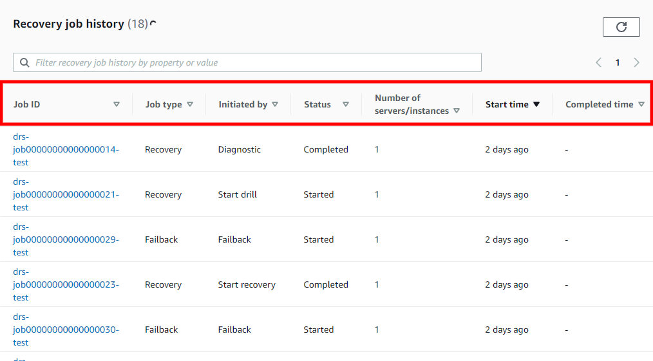The height and width of the screenshot is (361, 653).
Task: Click the Initiated by column header
Action: coord(243,104)
